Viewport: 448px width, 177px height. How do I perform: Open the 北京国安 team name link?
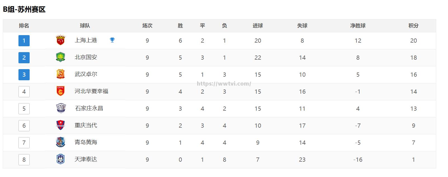click(86, 57)
